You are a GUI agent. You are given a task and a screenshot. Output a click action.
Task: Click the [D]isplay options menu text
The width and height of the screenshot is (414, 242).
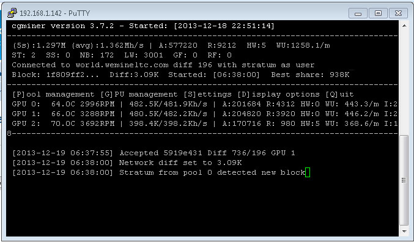click(x=278, y=94)
